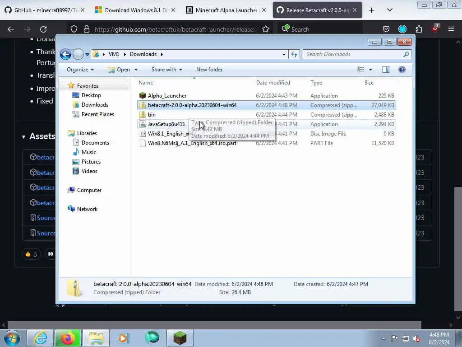The height and width of the screenshot is (347, 462).
Task: Switch to Minecraft Alpha Launcher tab
Action: tap(226, 10)
